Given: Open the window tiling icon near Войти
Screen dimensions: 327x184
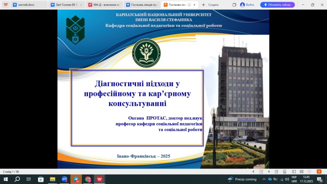Looking at the screenshot, I should point(234,5).
